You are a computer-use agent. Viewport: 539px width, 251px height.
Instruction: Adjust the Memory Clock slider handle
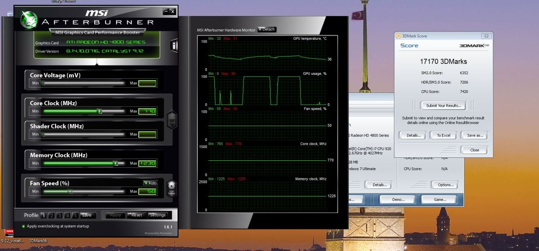point(116,163)
